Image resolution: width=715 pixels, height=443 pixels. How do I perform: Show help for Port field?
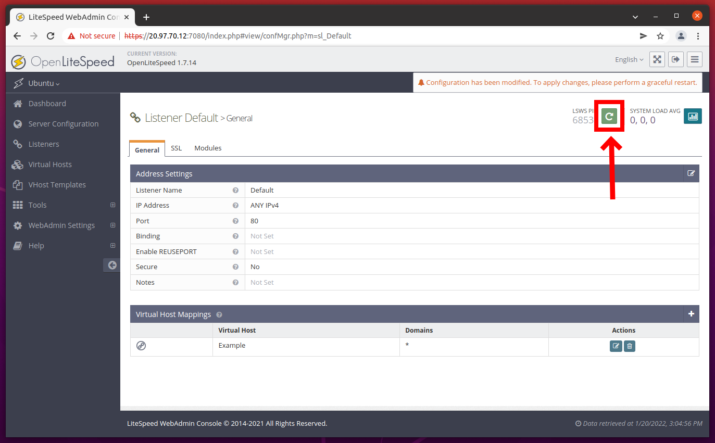click(235, 221)
